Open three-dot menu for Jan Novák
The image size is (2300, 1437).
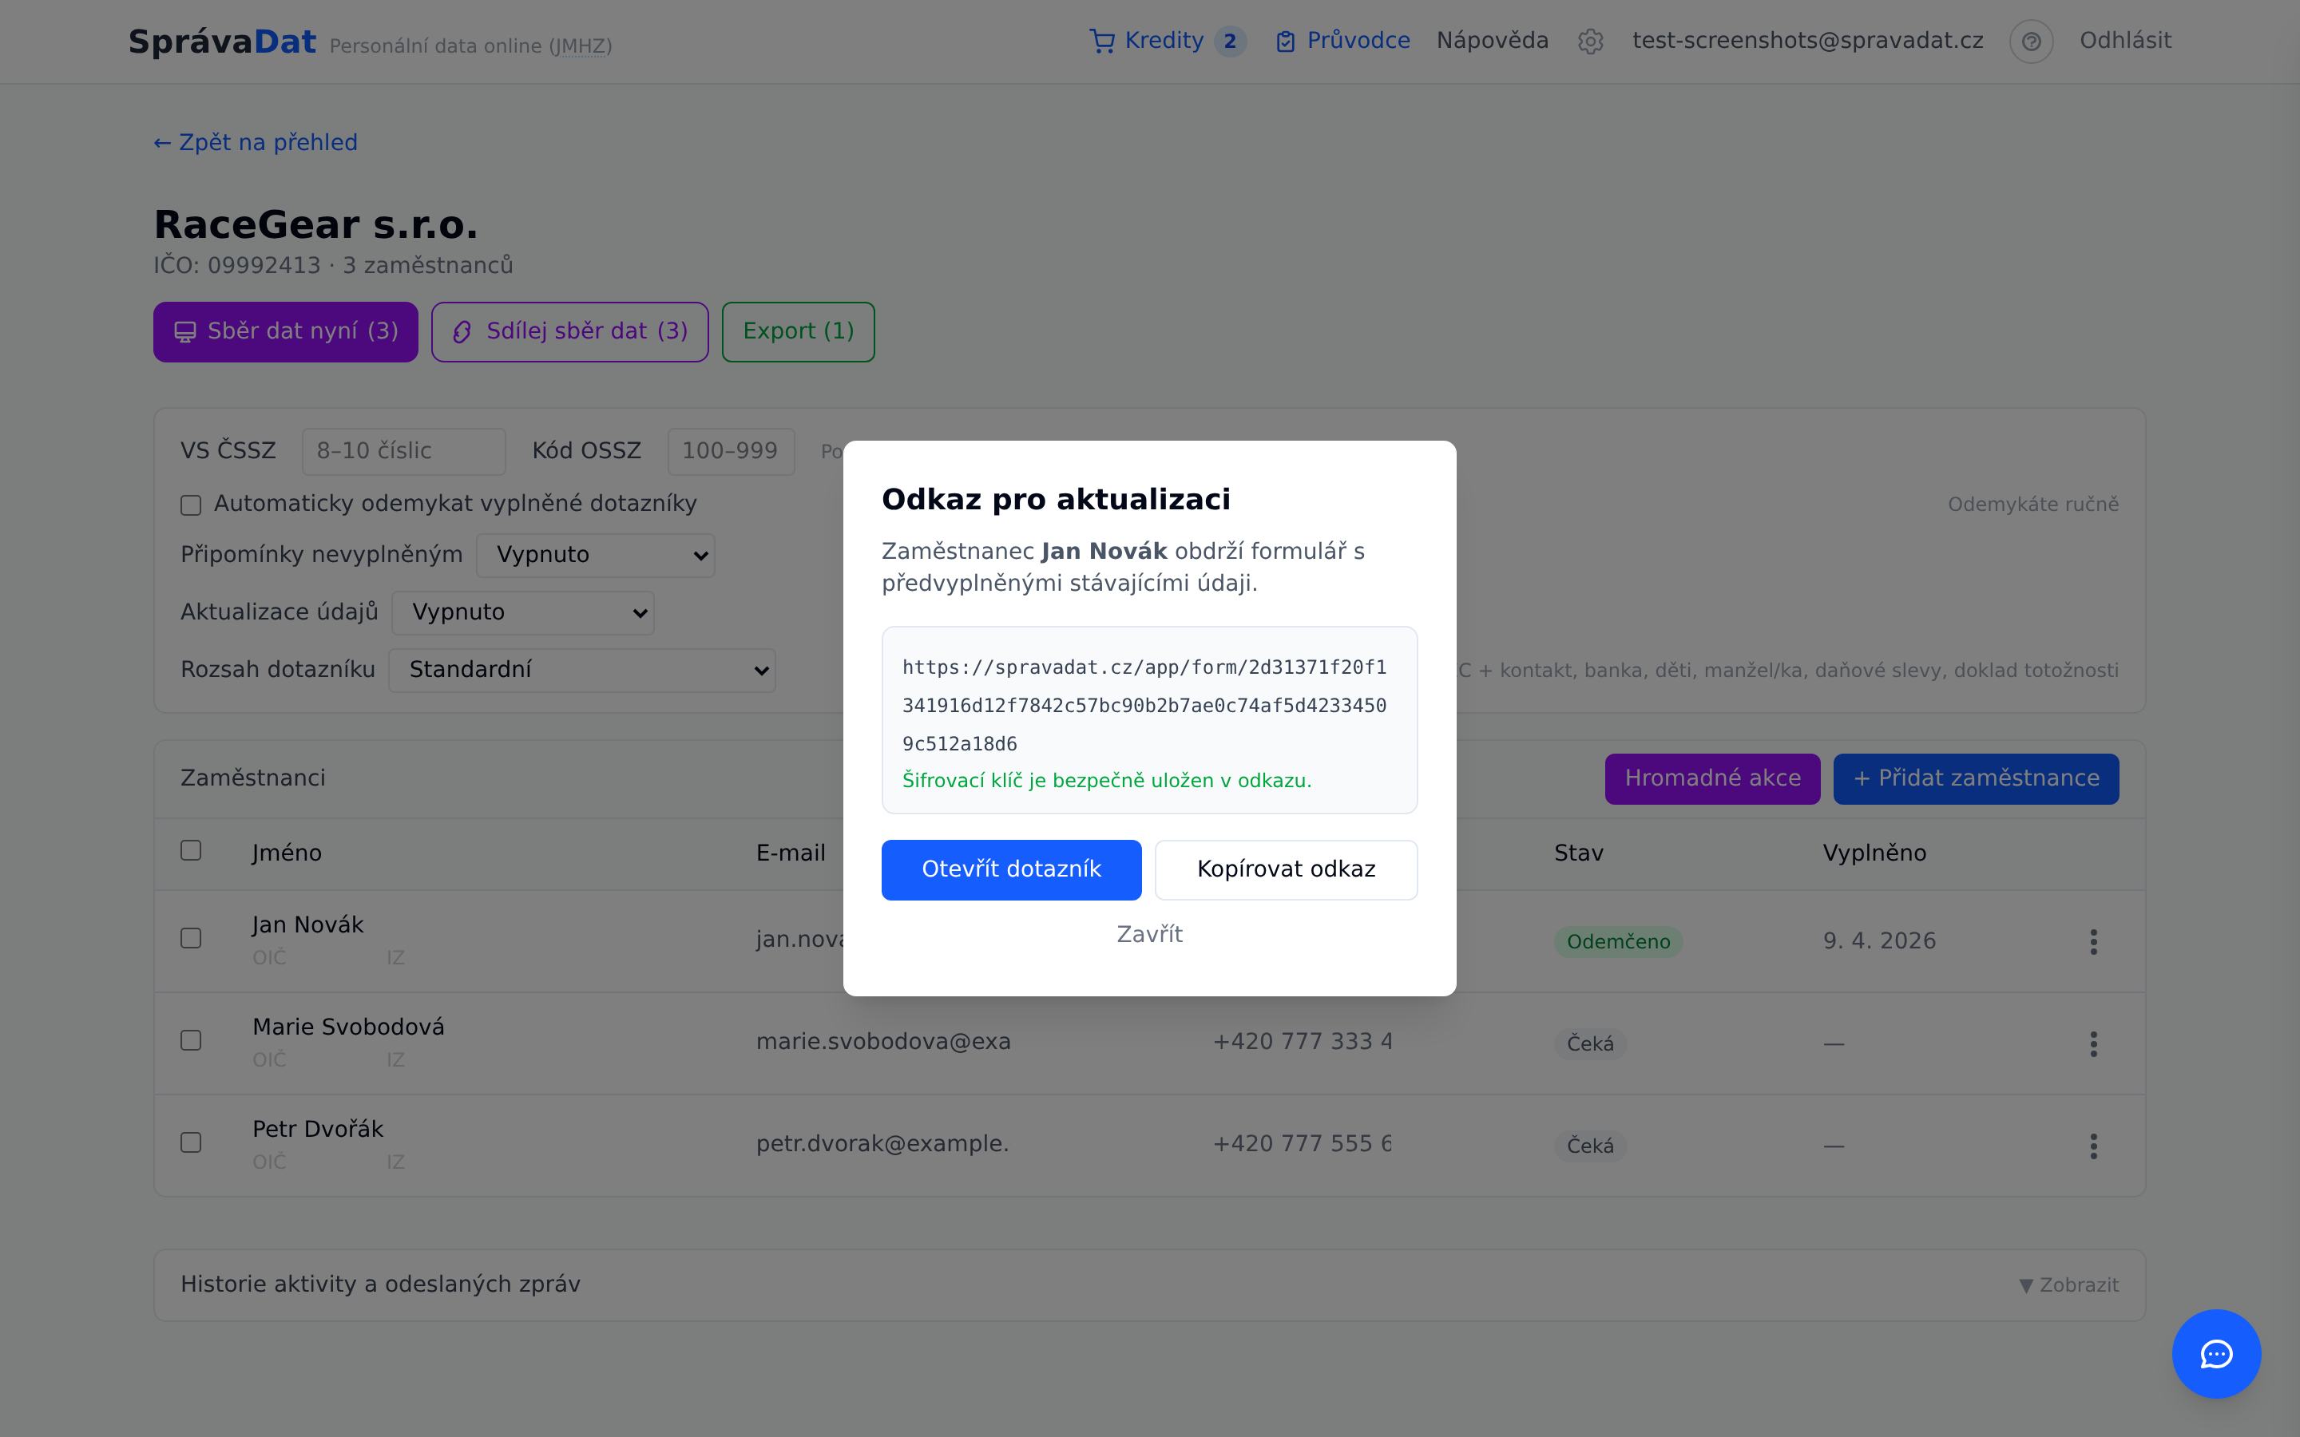pos(2093,941)
